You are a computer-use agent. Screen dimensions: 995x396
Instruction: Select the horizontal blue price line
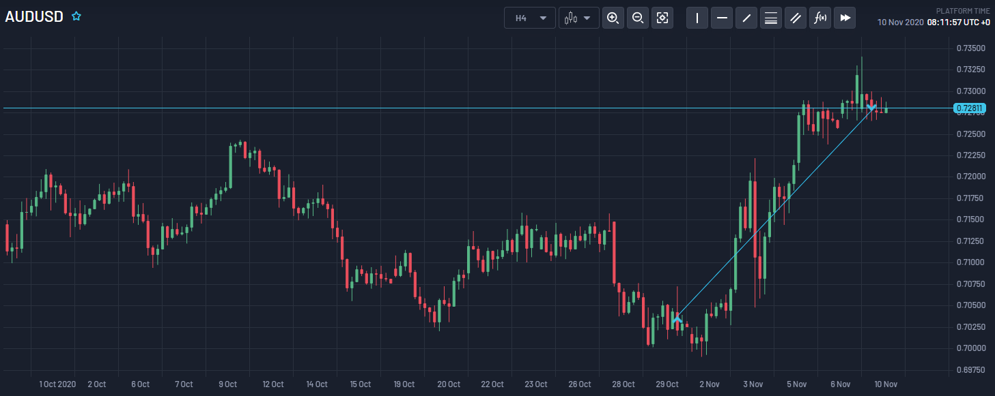tap(410, 107)
